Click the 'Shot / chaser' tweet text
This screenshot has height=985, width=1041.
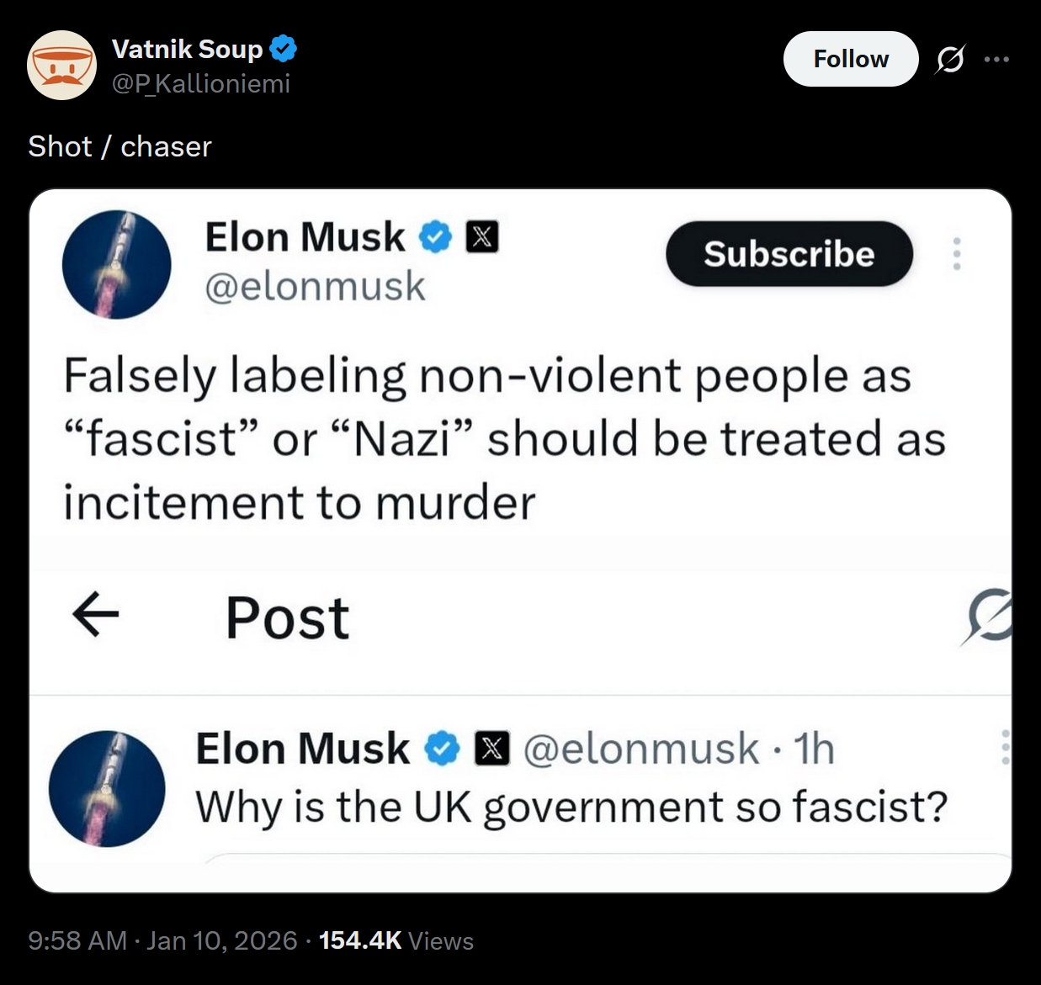tap(119, 146)
